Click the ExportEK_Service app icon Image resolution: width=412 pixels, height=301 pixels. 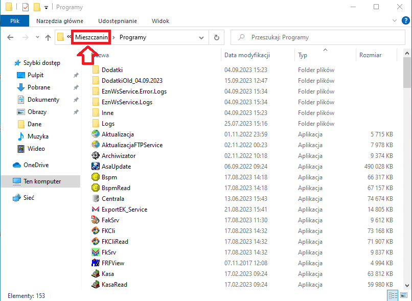95,210
